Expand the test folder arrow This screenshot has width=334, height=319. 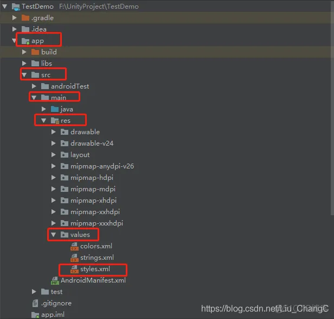pyautogui.click(x=34, y=291)
